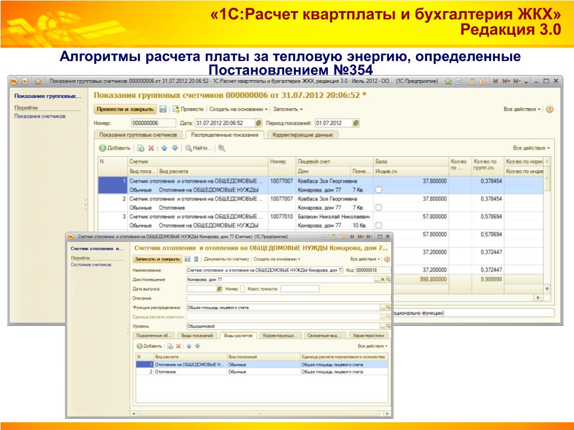The width and height of the screenshot is (574, 430).
Task: Click list icon beside save in Счетчик window
Action: point(196,259)
